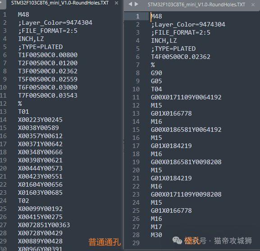Click the T7F00S00C0.03543 tool definition line
Screen dimensions: 260x251
(48, 95)
